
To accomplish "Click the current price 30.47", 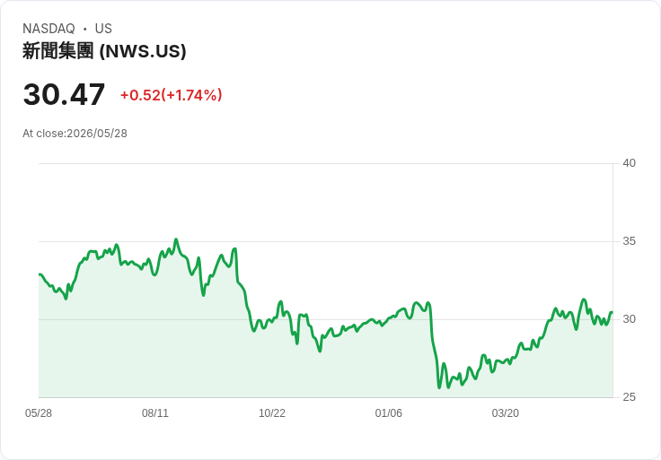I will point(64,94).
